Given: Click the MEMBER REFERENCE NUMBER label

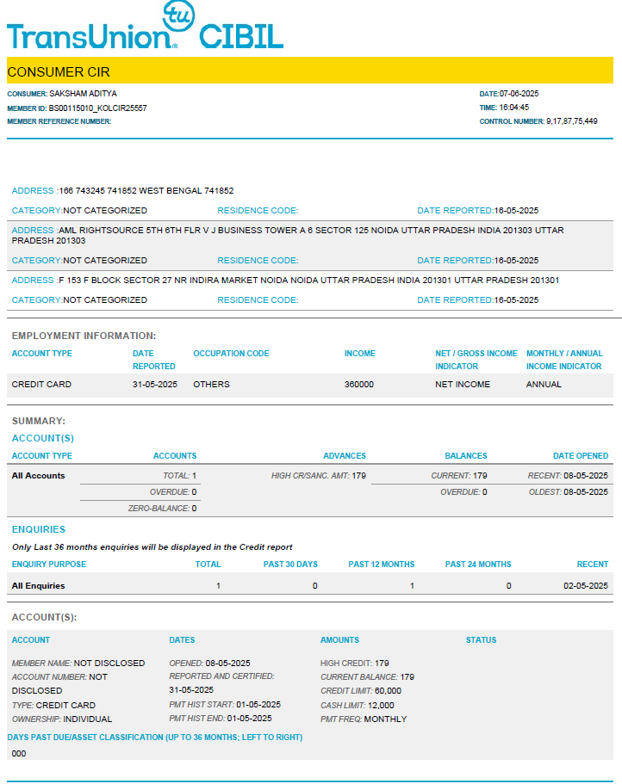Looking at the screenshot, I should pos(59,121).
